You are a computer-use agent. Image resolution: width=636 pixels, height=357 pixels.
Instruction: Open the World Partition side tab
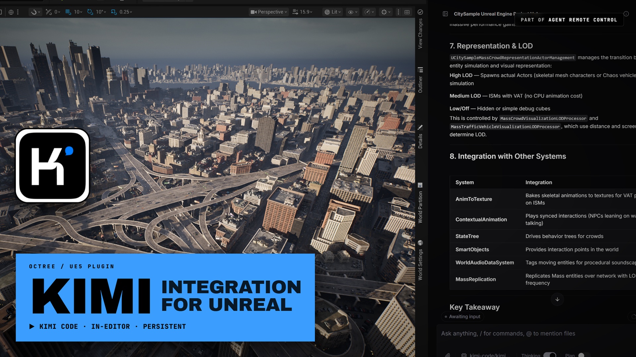click(x=420, y=207)
